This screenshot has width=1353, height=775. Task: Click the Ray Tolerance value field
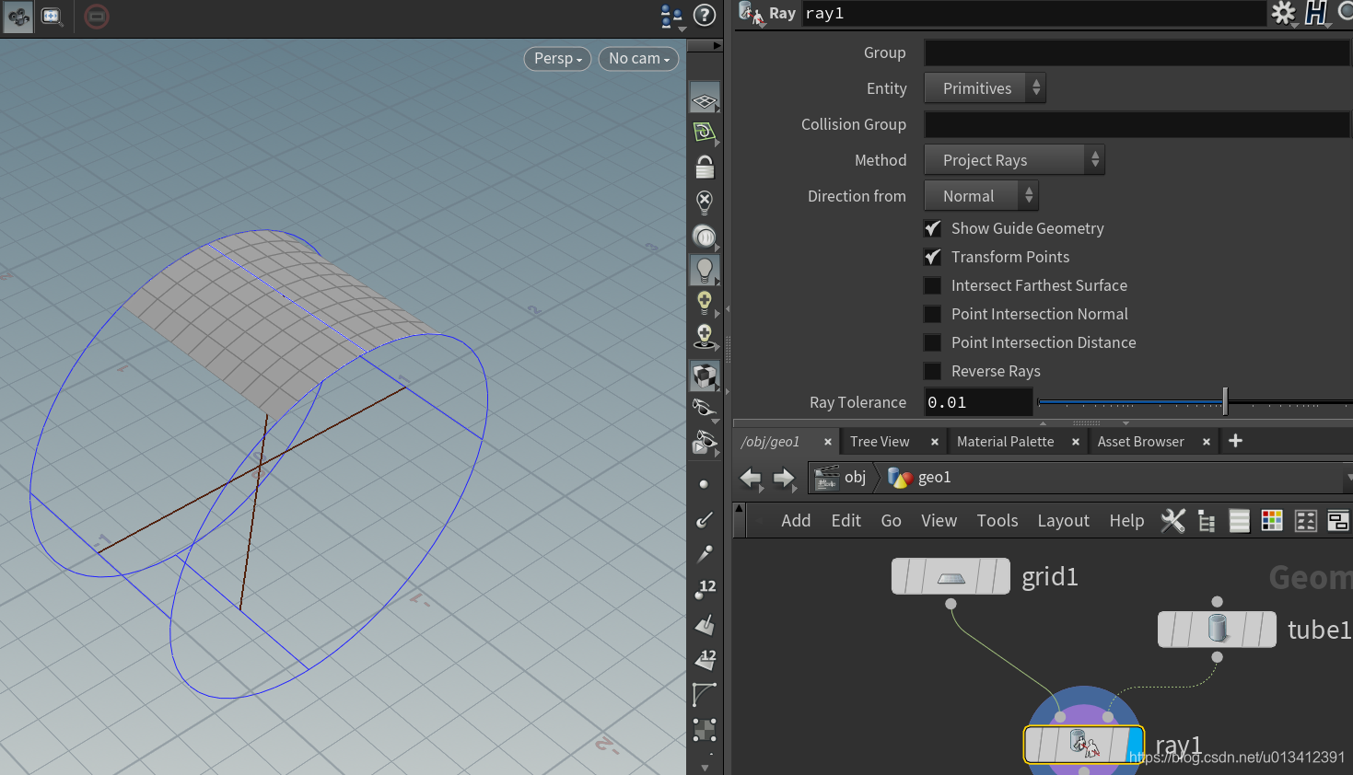click(978, 402)
